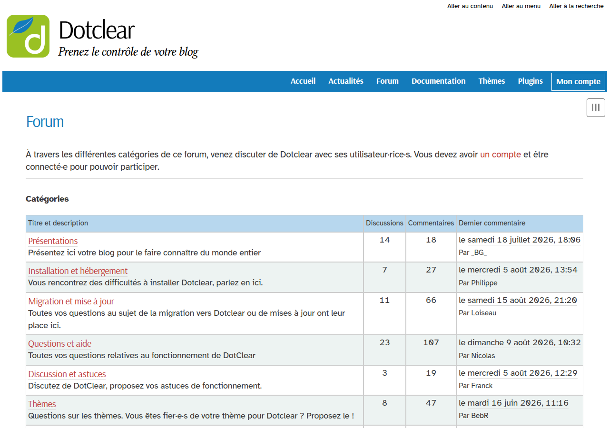Click the Discussions column header
The height and width of the screenshot is (428, 609).
point(384,223)
